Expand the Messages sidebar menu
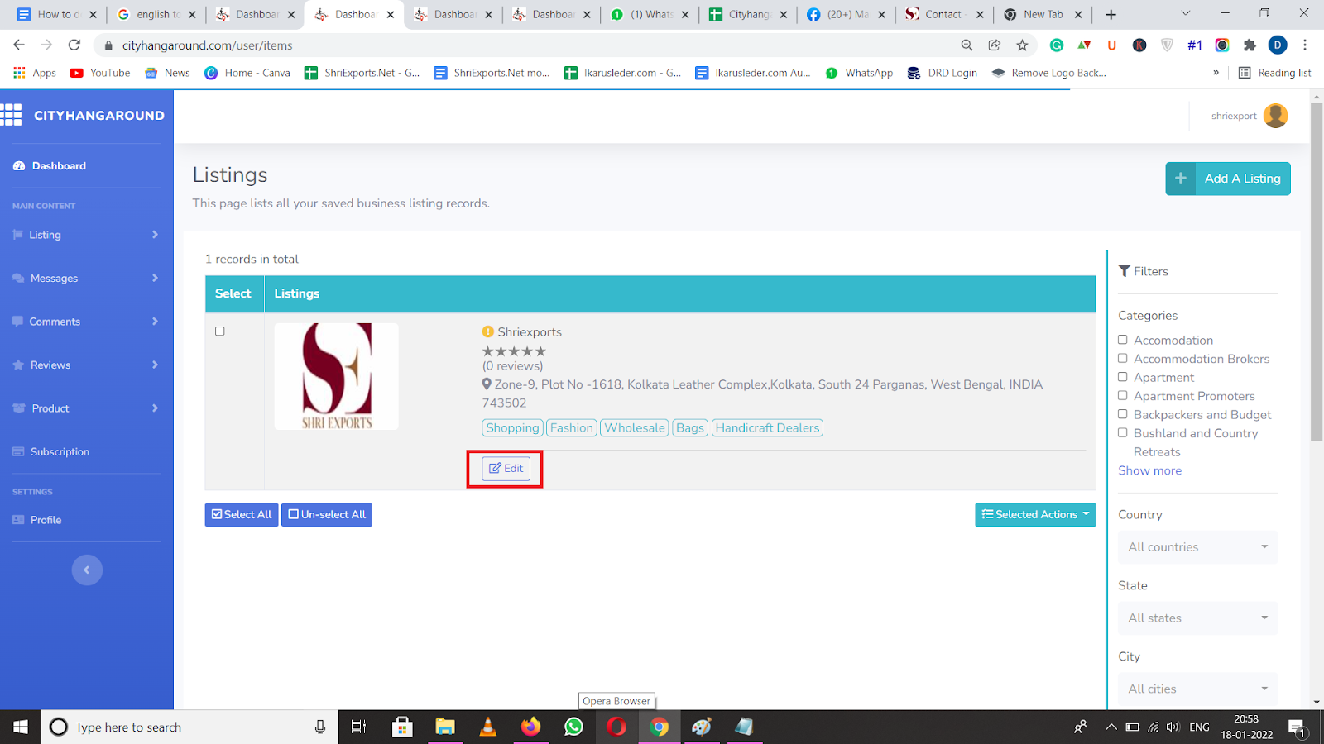The width and height of the screenshot is (1324, 744). [86, 279]
